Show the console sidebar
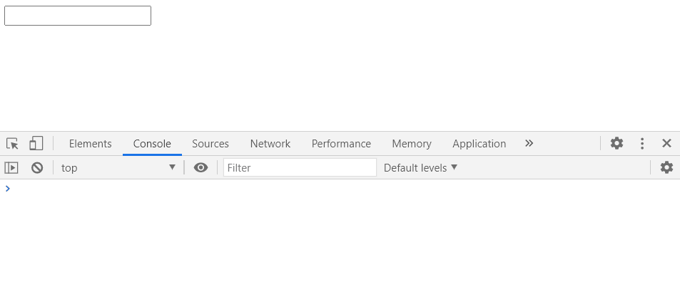This screenshot has width=680, height=304. click(11, 168)
